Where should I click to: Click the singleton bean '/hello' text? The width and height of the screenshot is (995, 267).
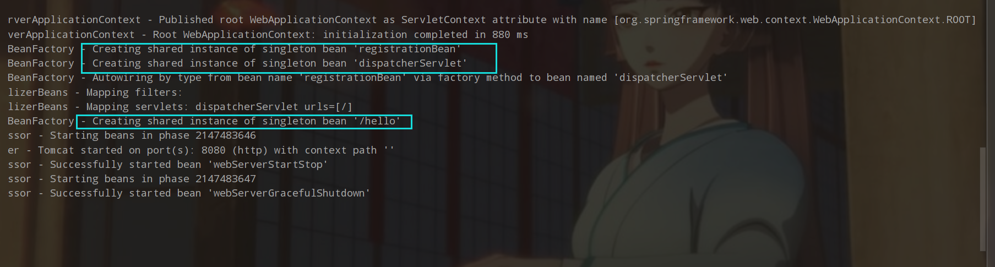[x=380, y=121]
